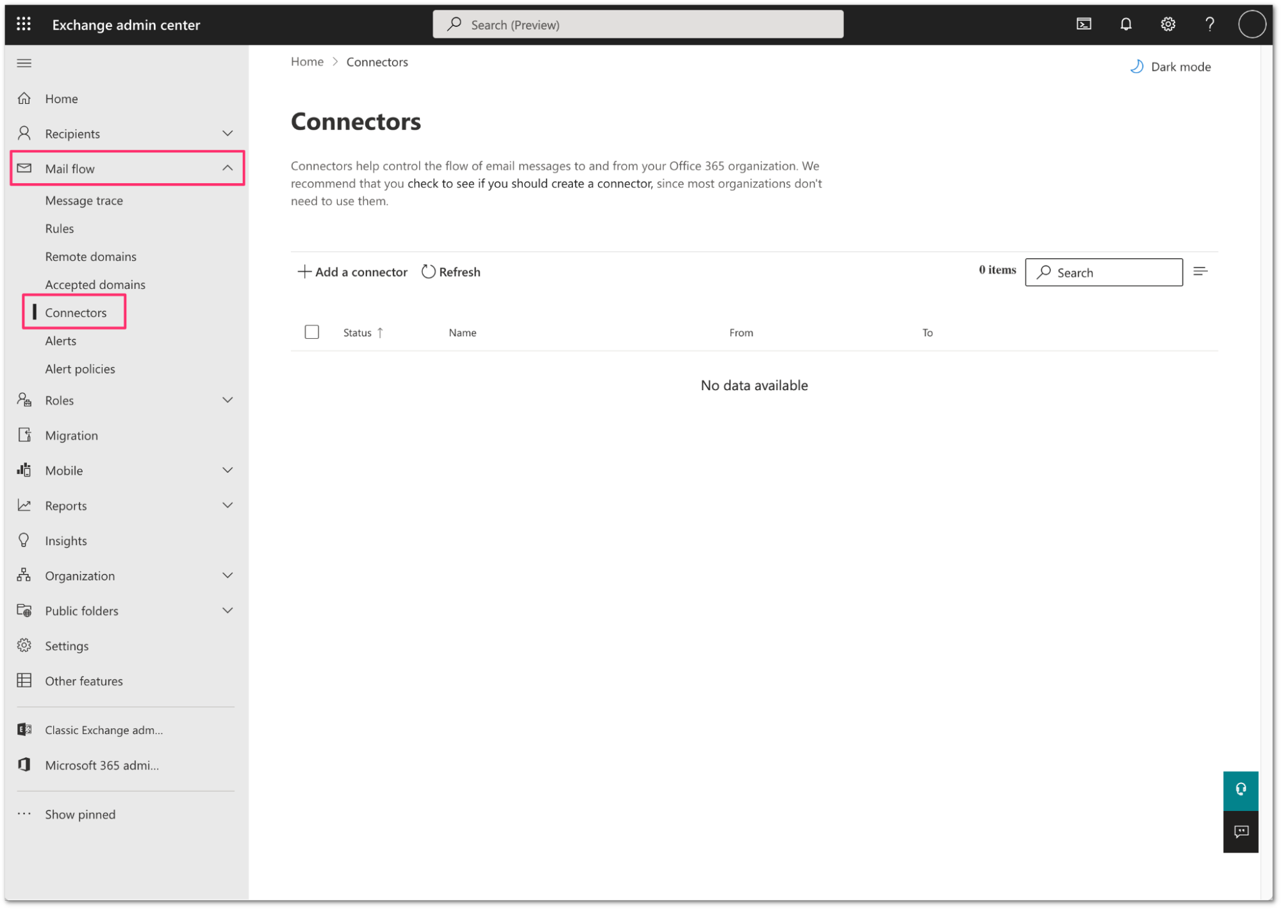Screen dimensions: 1281x909
Task: Open 'check to see if you should create a connector' link
Action: click(529, 184)
